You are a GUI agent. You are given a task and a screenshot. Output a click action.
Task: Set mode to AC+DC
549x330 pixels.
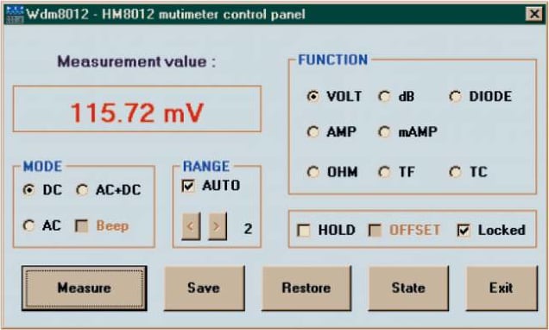pyautogui.click(x=82, y=189)
